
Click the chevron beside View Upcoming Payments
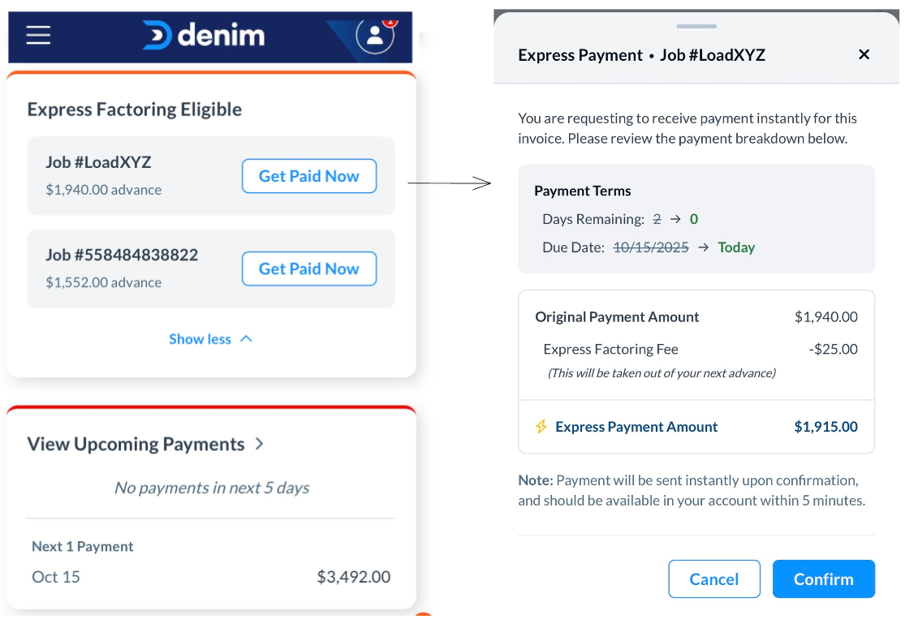(260, 444)
